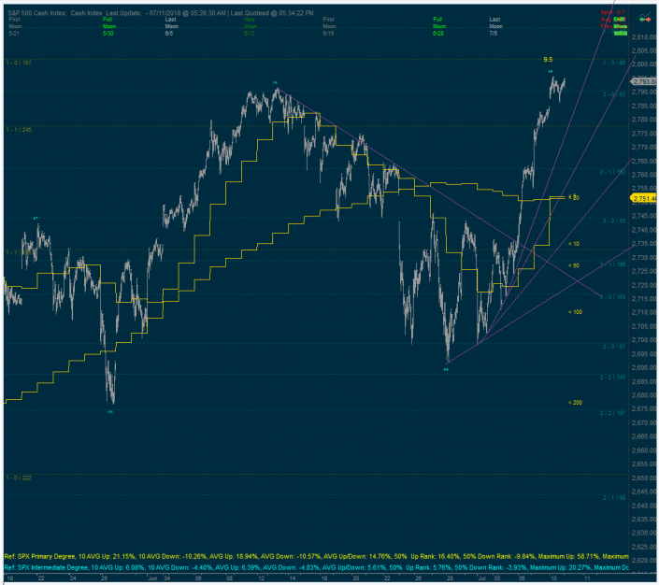Viewport: 659px width, 585px height.
Task: Click the '< 50' yellow marker label
Action: coord(574,265)
